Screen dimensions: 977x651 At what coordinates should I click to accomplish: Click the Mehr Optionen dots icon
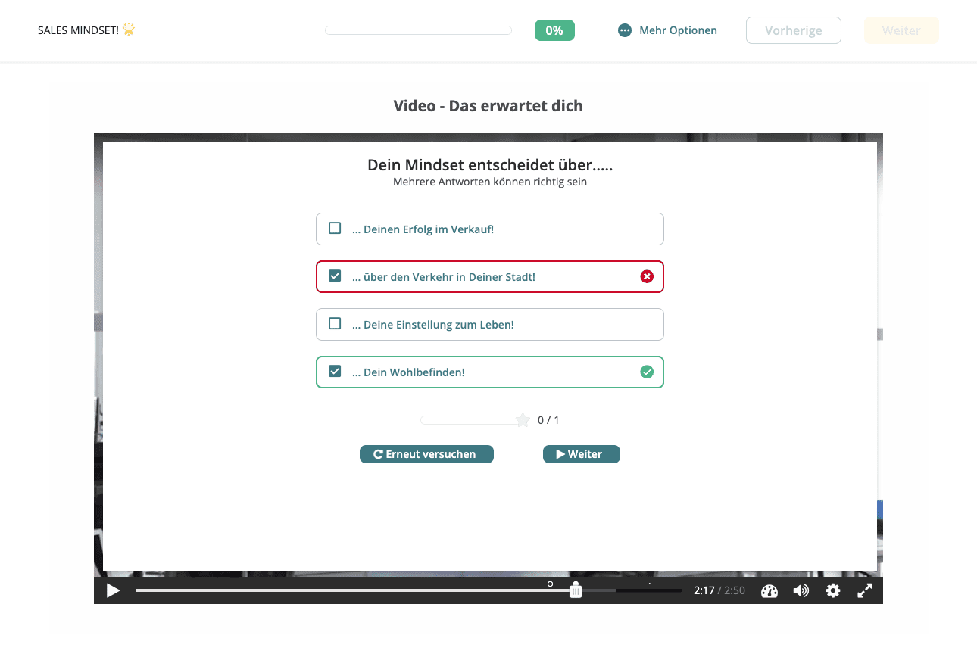coord(624,31)
